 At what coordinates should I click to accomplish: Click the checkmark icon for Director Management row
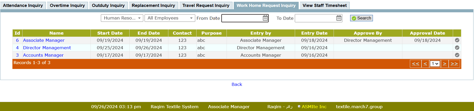tap(457, 48)
